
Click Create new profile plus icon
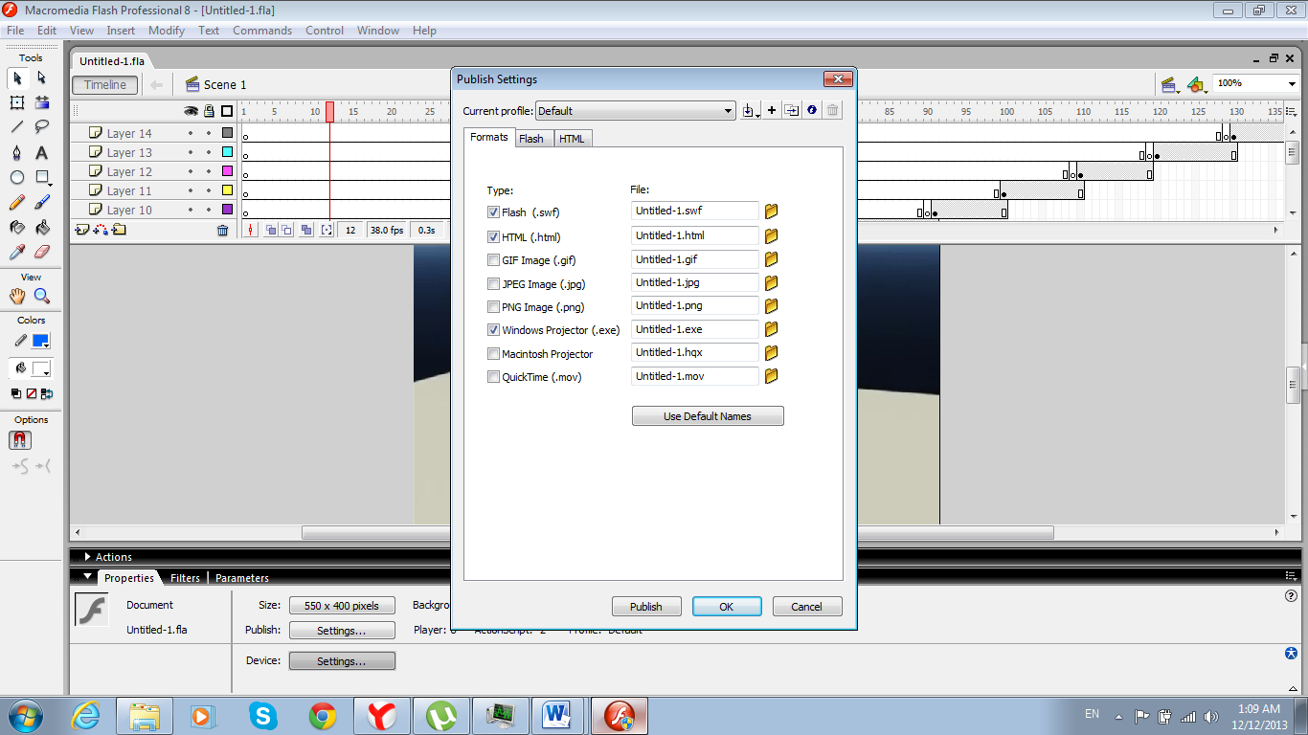pos(772,110)
